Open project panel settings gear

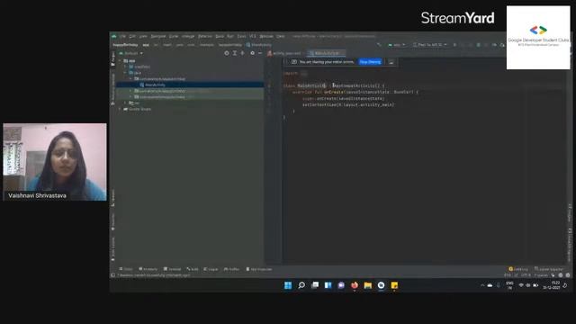(252, 53)
